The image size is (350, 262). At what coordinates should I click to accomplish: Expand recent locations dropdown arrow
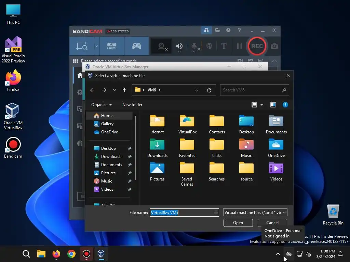click(115, 90)
